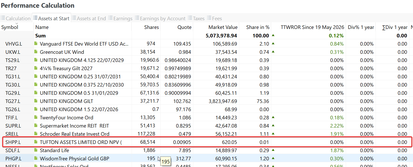Open the Assets at End tab
This screenshot has height=167, width=413.
pos(89,18)
